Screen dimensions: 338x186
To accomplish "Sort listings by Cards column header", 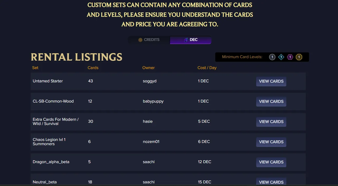I will coord(93,68).
